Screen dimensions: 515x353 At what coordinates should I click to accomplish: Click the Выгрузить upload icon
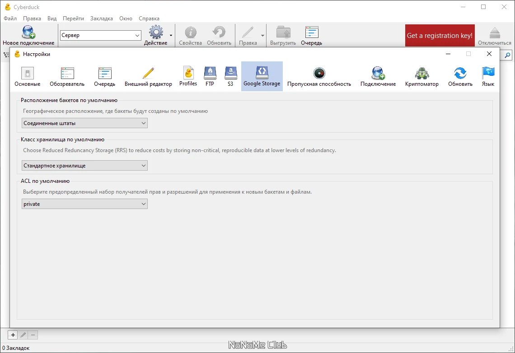pyautogui.click(x=283, y=32)
